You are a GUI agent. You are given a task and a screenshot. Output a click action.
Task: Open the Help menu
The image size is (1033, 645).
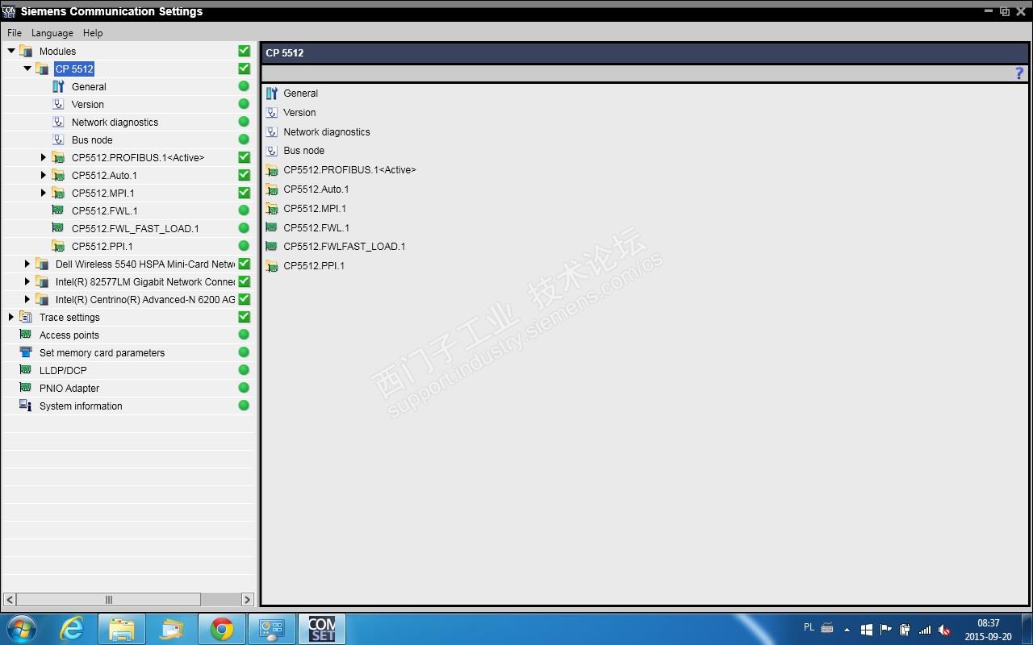[93, 33]
